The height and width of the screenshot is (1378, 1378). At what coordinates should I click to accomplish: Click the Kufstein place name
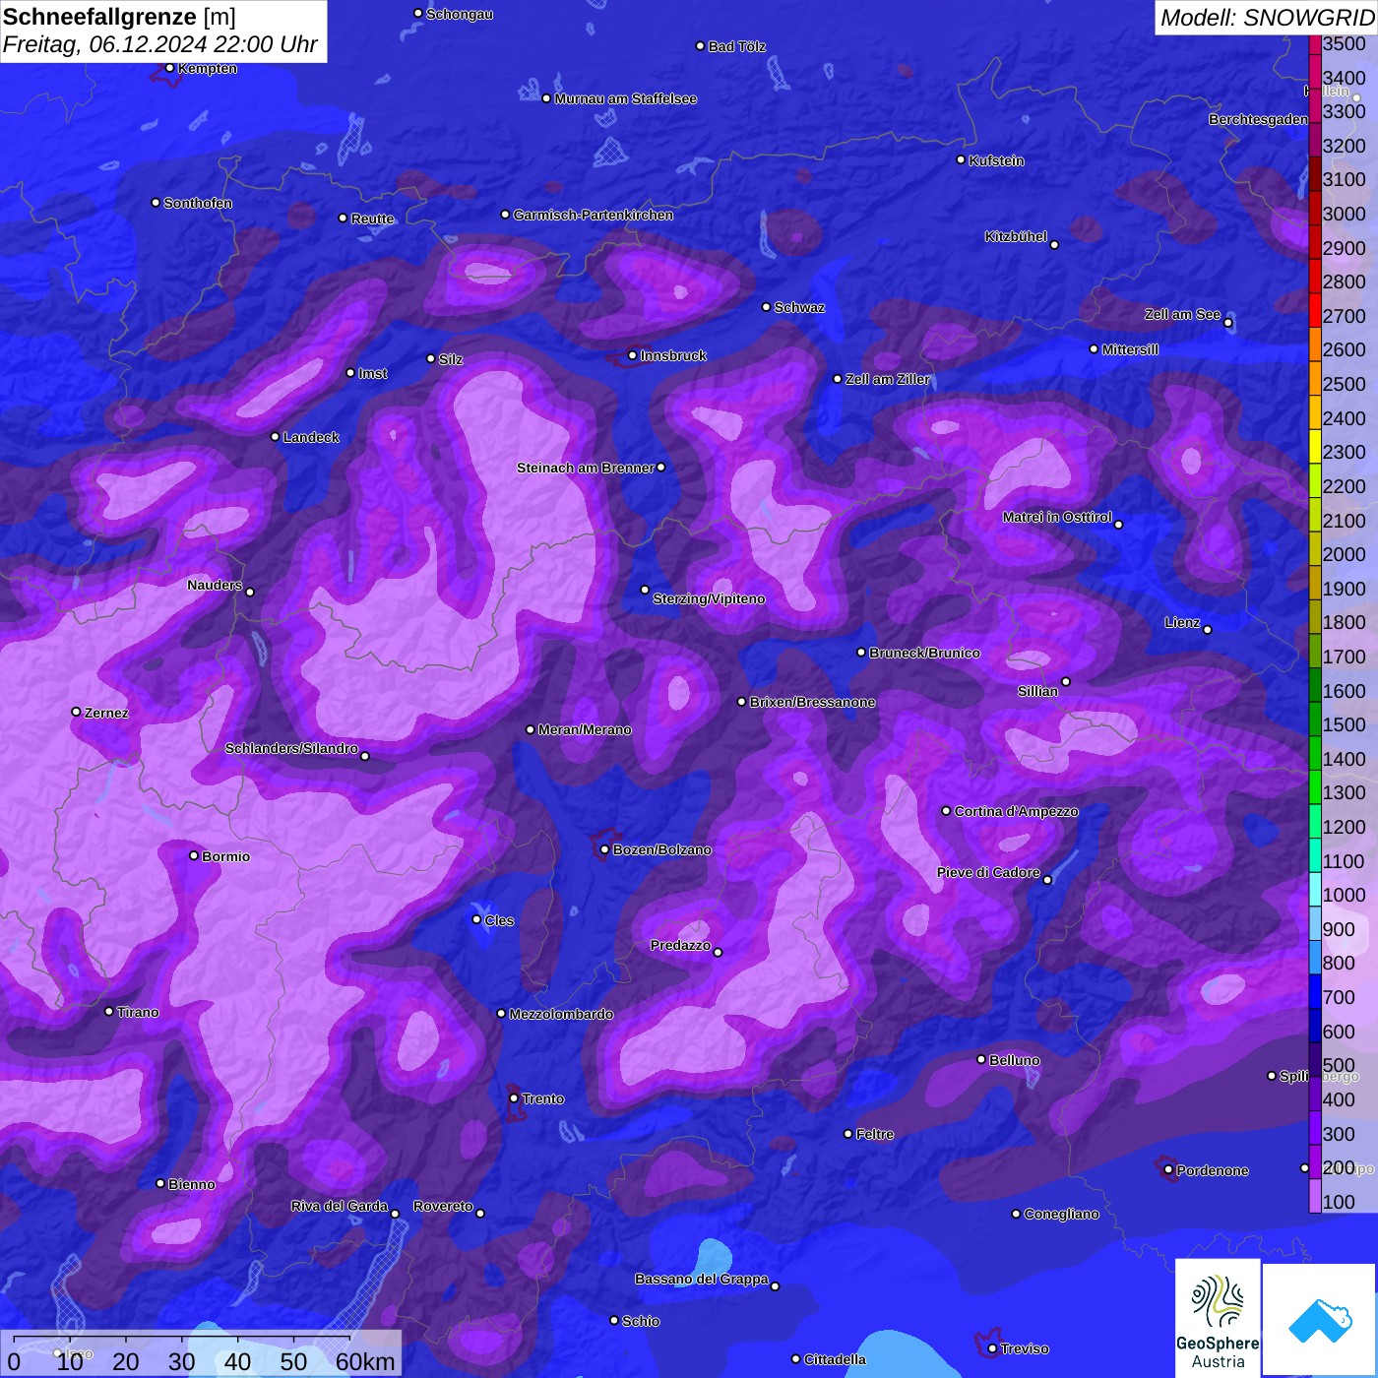click(x=996, y=160)
